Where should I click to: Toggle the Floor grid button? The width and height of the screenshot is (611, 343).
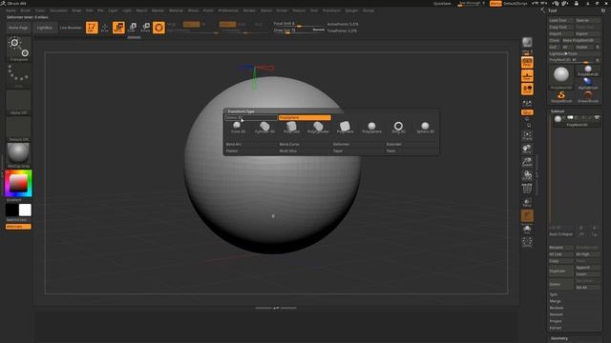click(527, 76)
